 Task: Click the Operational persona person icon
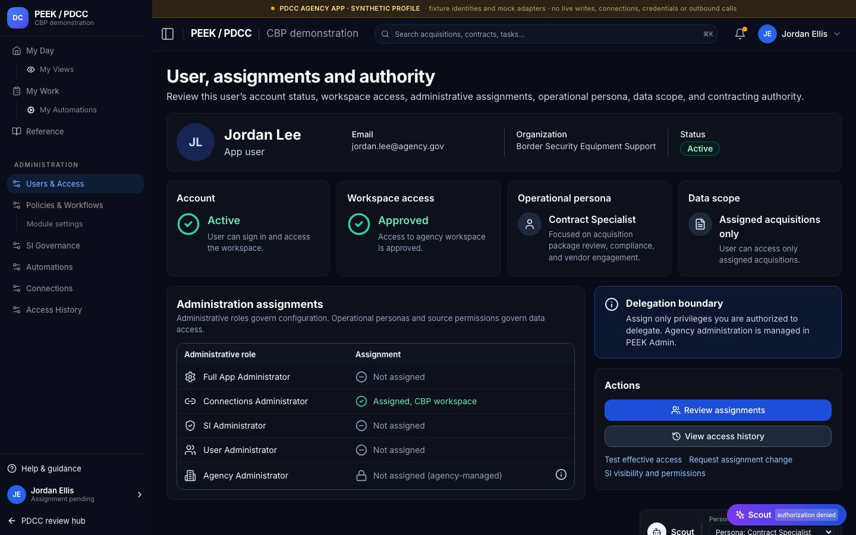pos(530,224)
